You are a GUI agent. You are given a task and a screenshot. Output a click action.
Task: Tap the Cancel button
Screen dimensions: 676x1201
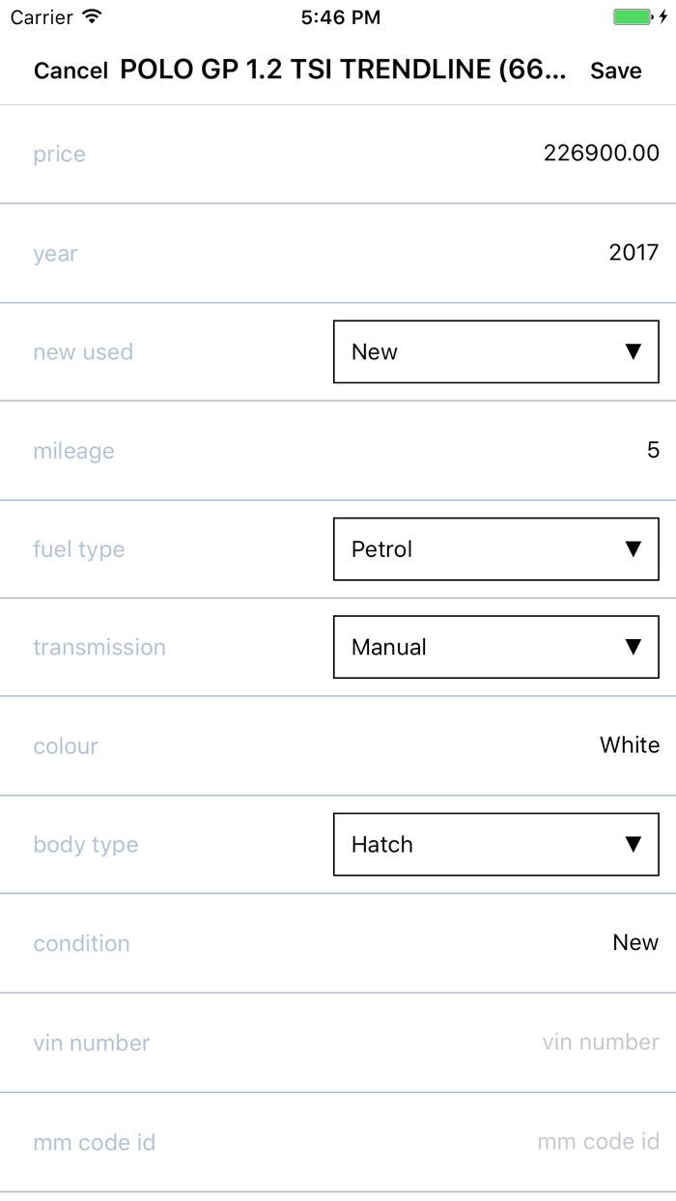click(x=70, y=70)
